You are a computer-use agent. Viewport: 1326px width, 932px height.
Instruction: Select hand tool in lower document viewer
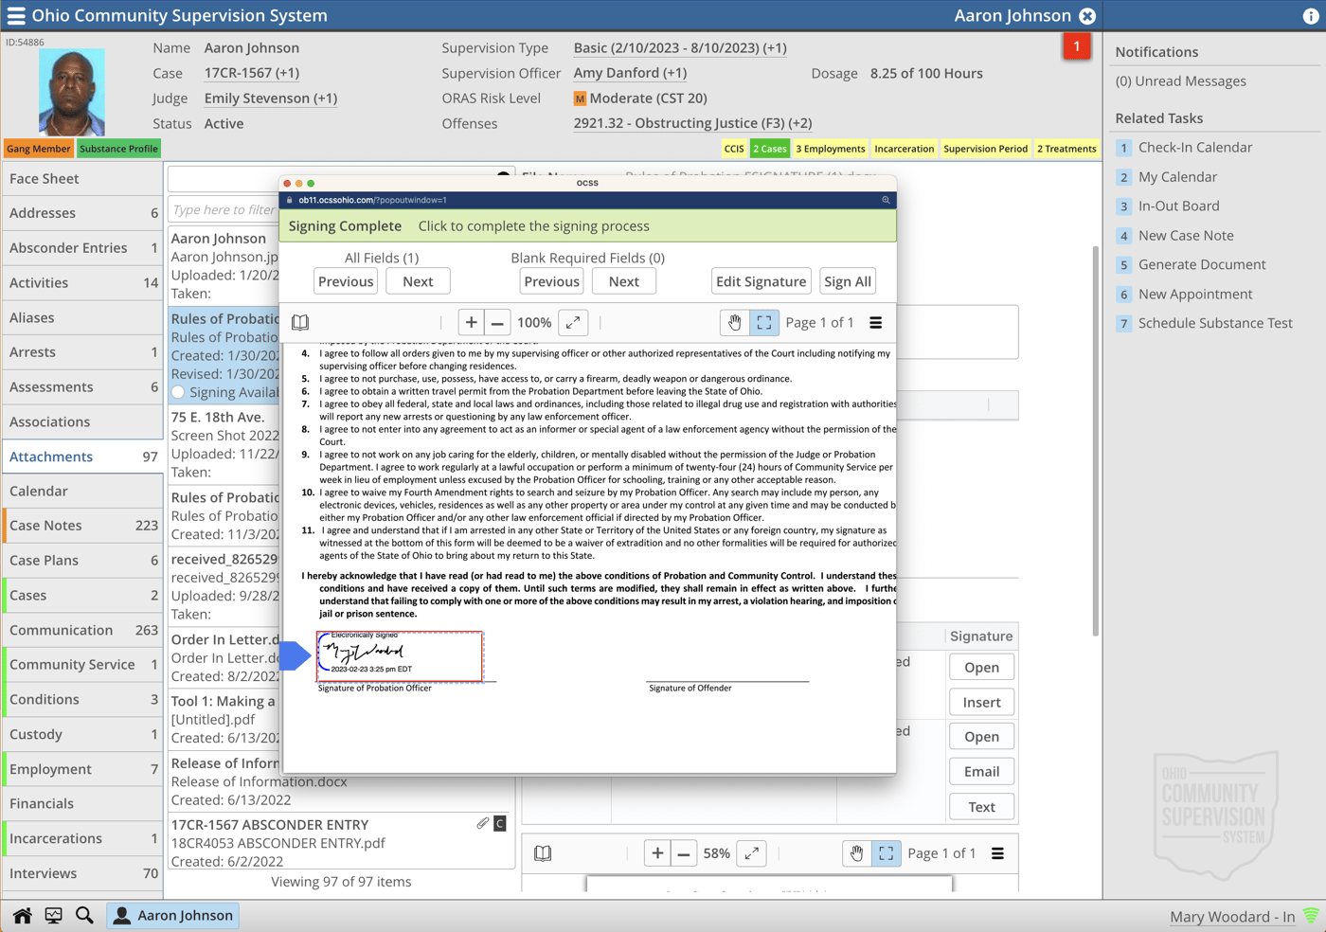857,853
